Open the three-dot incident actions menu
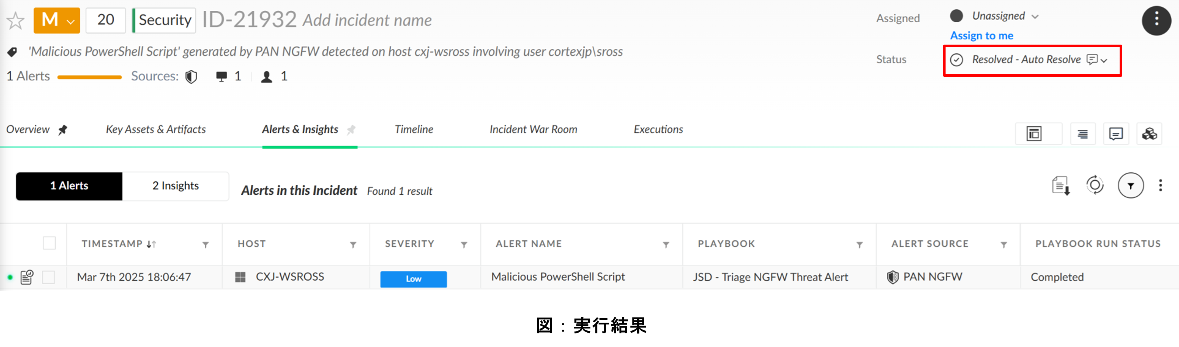Viewport: 1179px width, 347px height. [1156, 21]
